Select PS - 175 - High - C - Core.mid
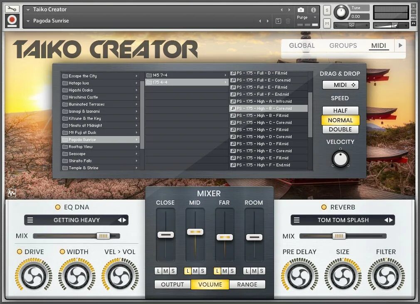The width and height of the screenshot is (420, 304). click(269, 122)
